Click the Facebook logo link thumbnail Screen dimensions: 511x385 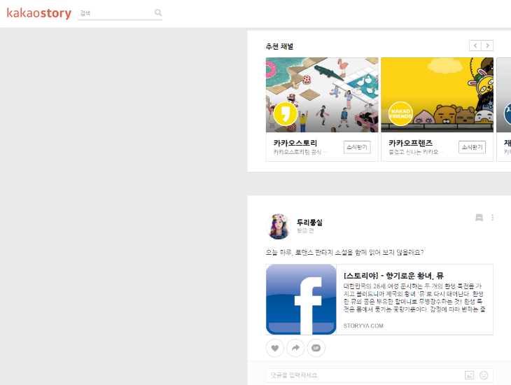(301, 300)
